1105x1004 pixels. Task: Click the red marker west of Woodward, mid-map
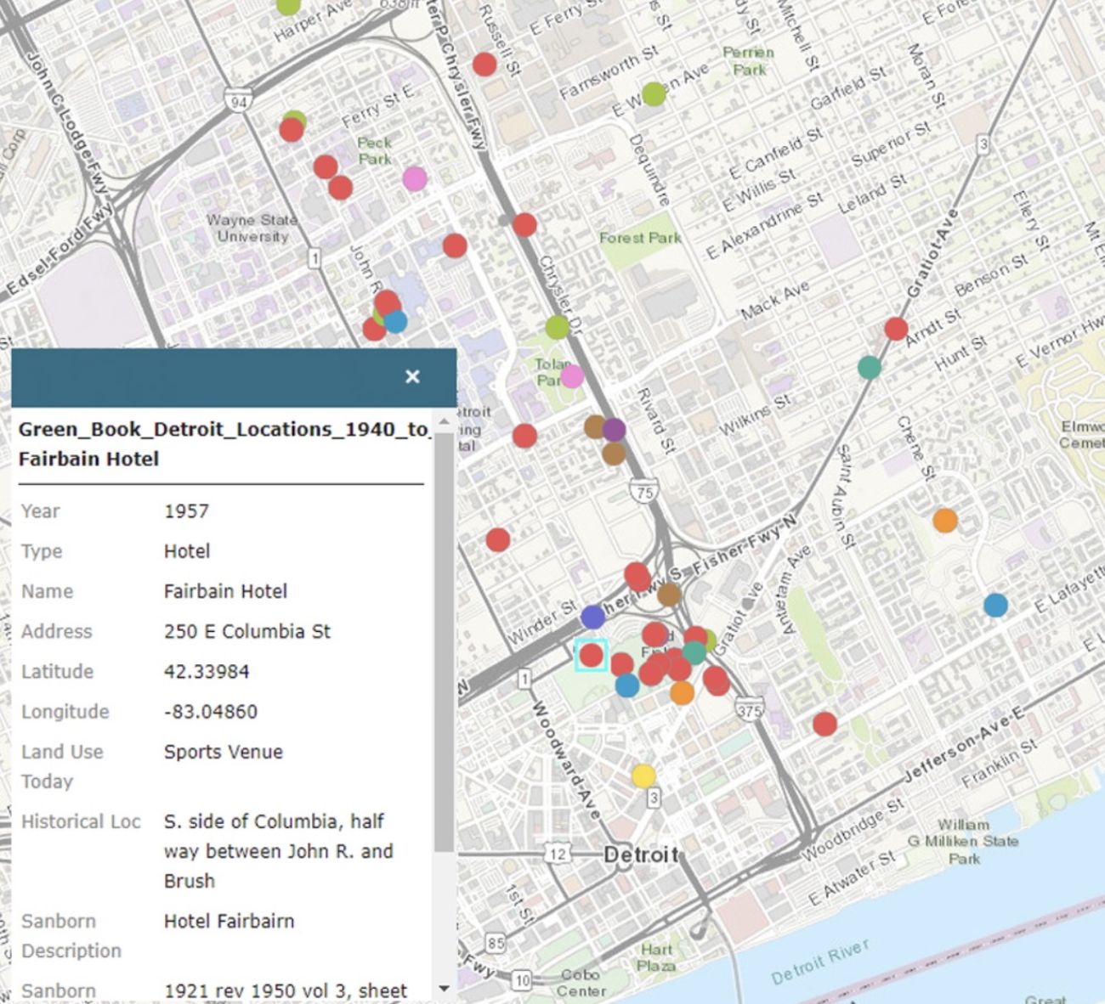pos(498,539)
